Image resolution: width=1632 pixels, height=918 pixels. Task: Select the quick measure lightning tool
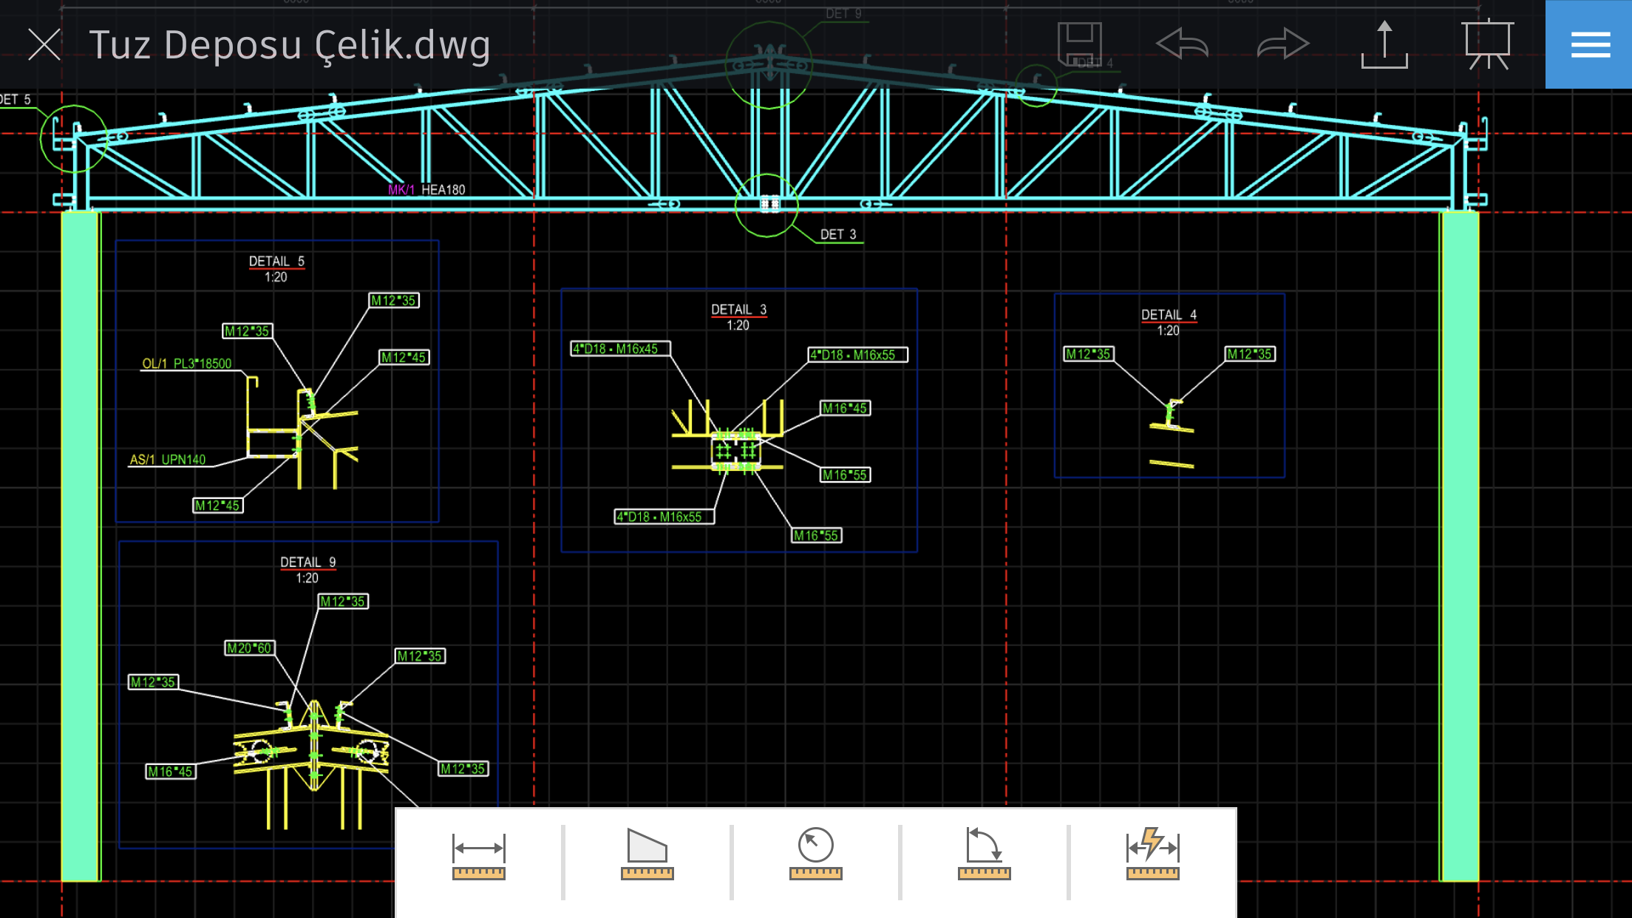tap(1153, 854)
